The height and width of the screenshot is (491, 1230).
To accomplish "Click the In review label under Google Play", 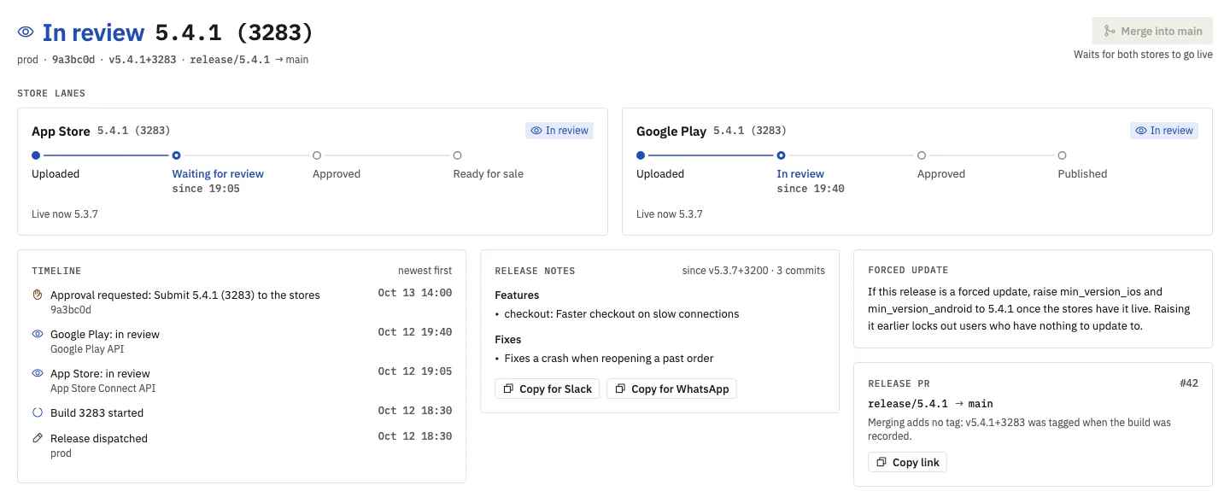I will click(x=800, y=173).
